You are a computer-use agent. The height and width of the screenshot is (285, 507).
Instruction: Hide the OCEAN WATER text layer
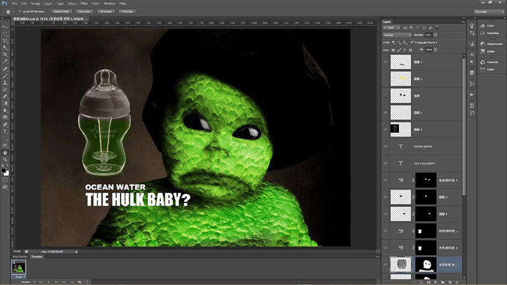pos(385,147)
